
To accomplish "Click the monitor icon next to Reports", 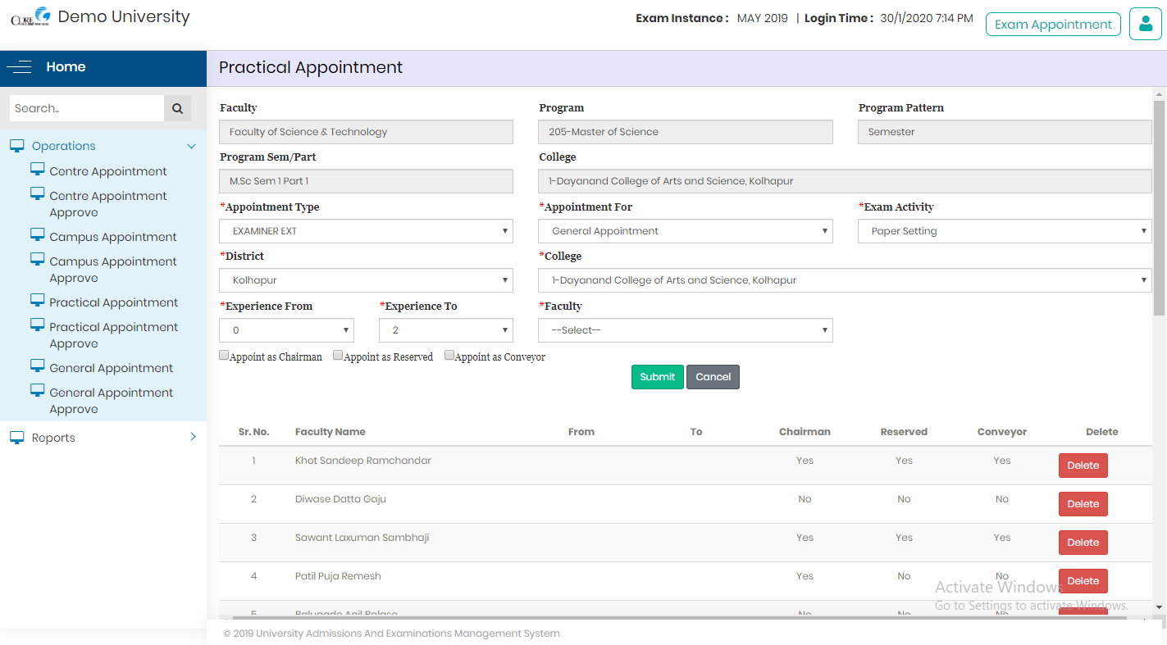I will pos(16,438).
